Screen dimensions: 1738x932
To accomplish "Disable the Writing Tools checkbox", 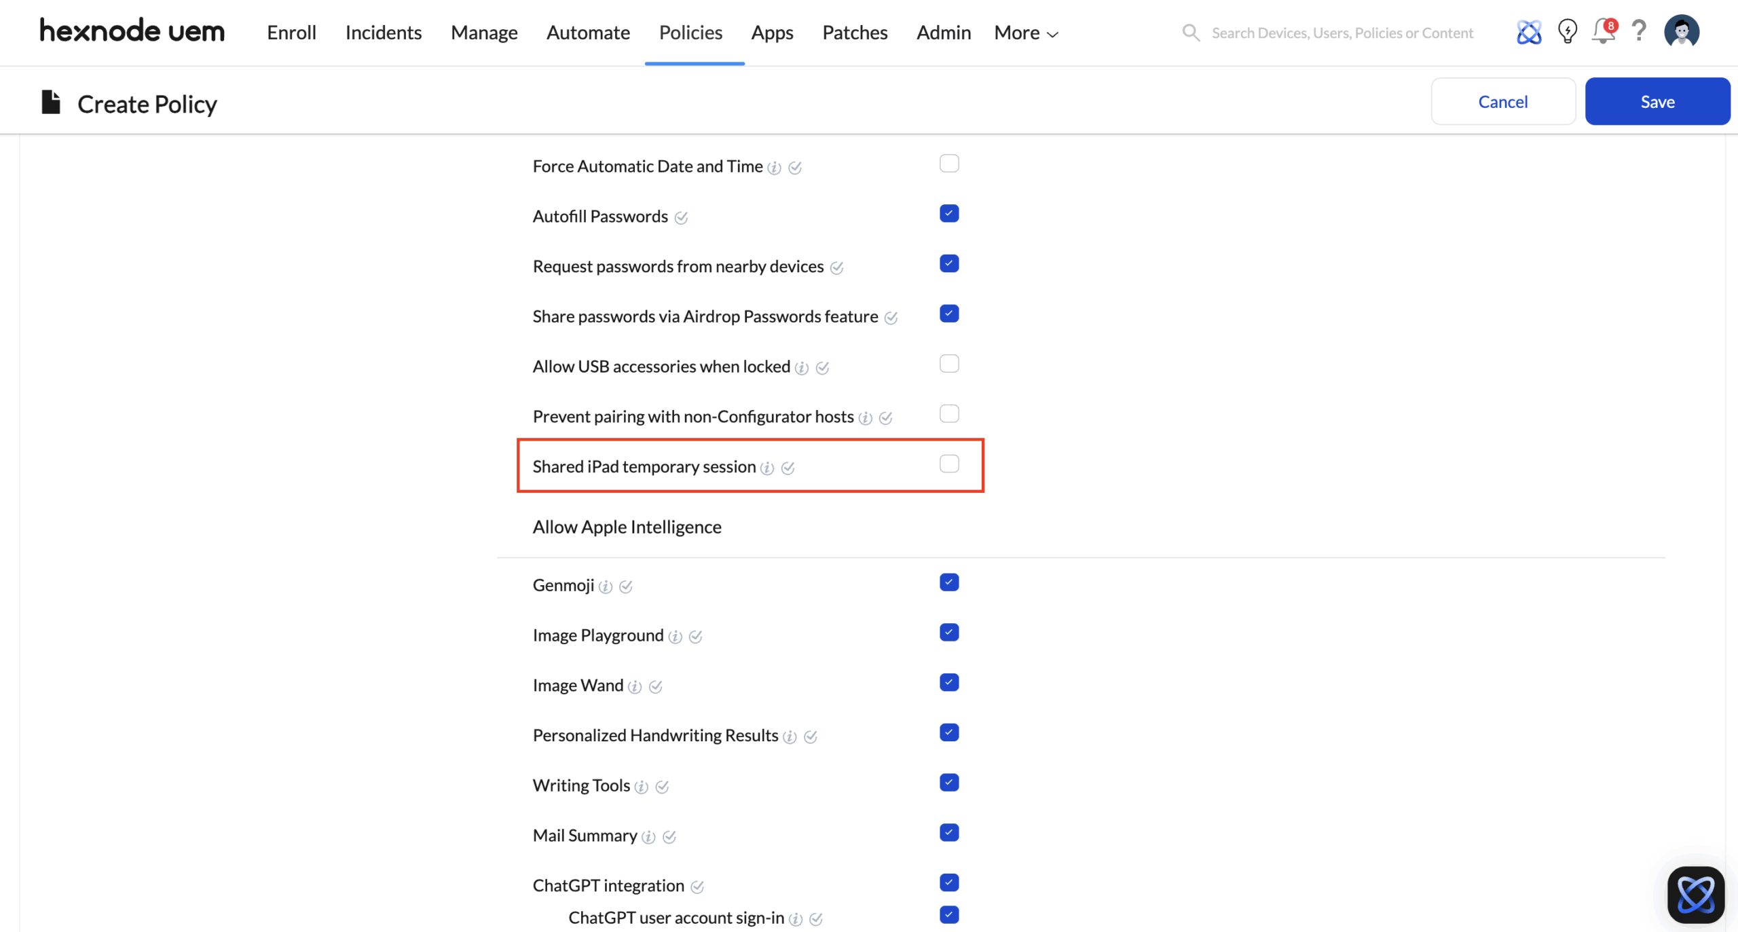I will coord(949,783).
